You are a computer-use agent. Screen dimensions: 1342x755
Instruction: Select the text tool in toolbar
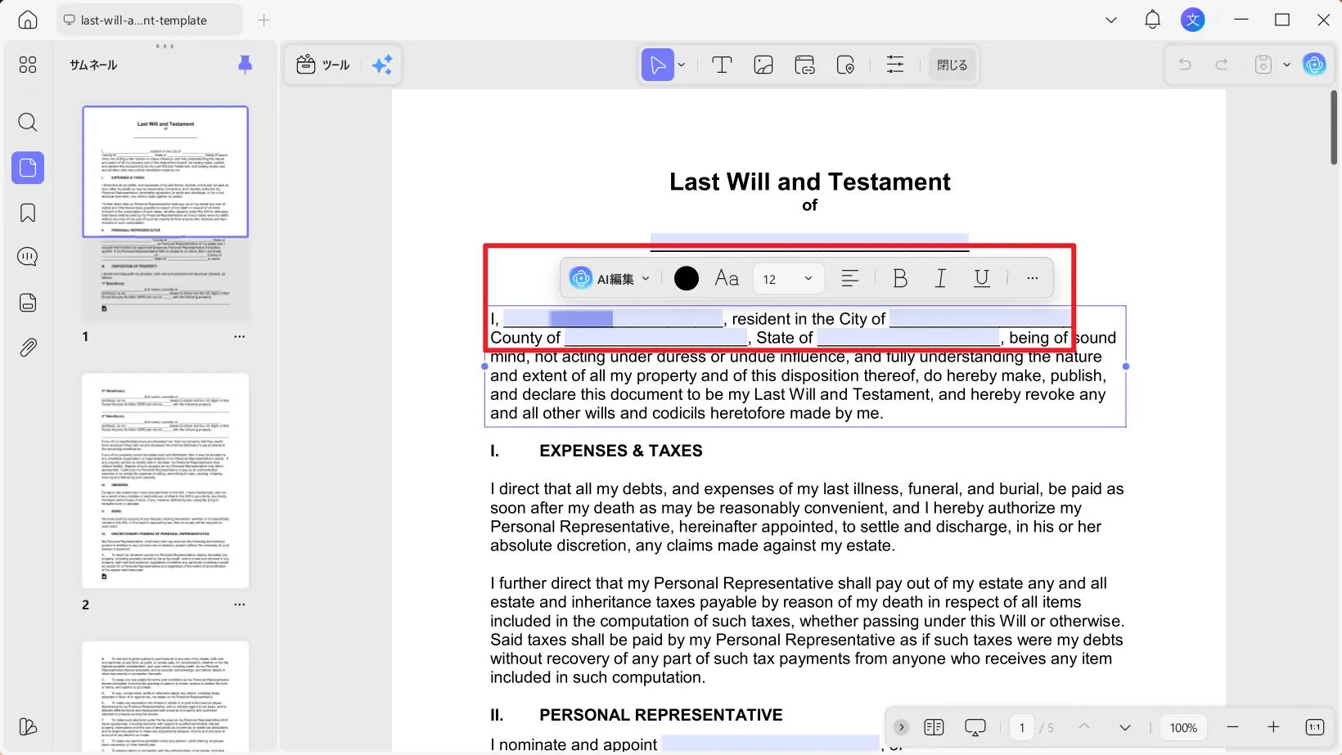pos(722,65)
